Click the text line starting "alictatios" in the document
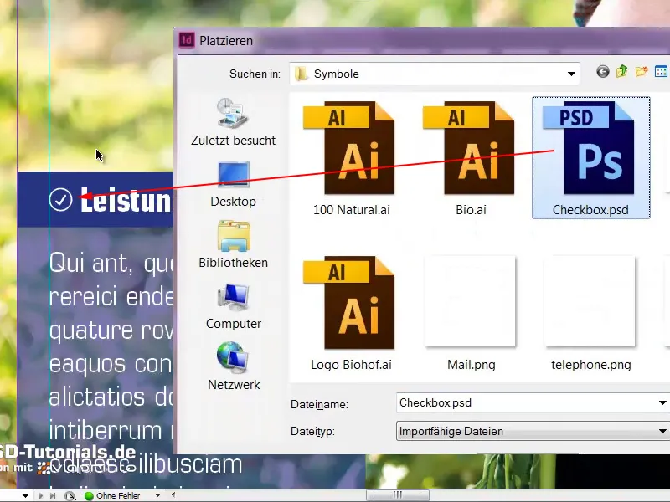This screenshot has width=670, height=502. point(111,397)
